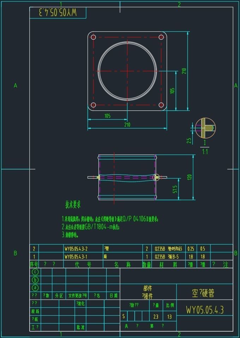Screen dimensions: 240x338
Task: Select technical requirement line 3
Action: point(70,235)
